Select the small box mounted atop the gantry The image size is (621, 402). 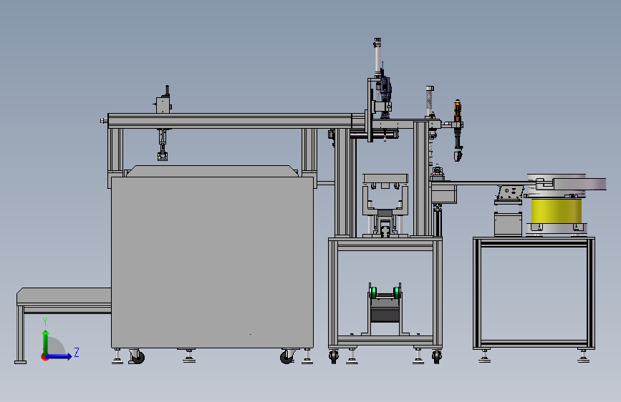coord(163,105)
